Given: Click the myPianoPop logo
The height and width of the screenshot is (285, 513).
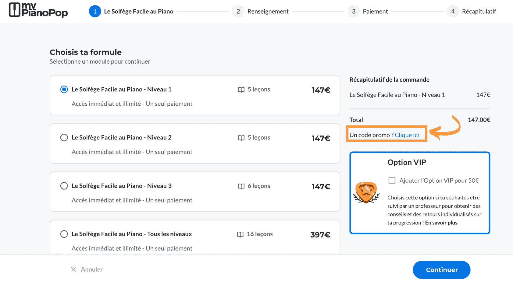Looking at the screenshot, I should tap(38, 10).
